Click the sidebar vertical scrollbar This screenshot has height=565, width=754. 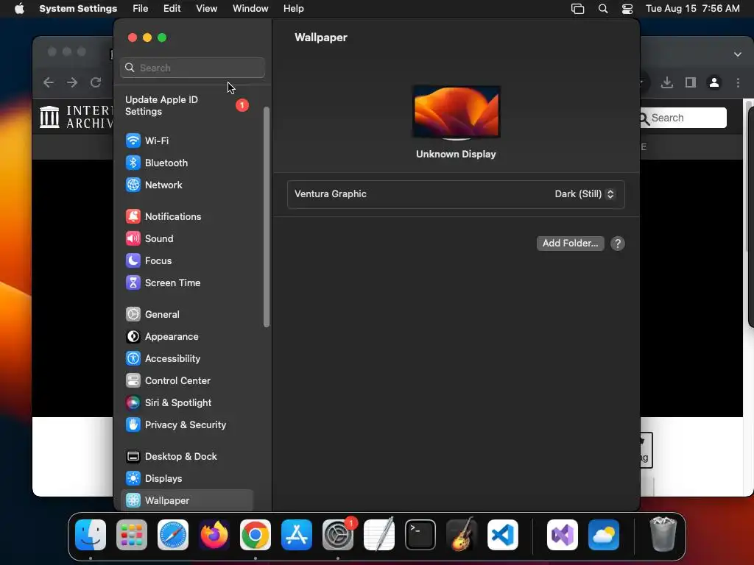click(267, 217)
